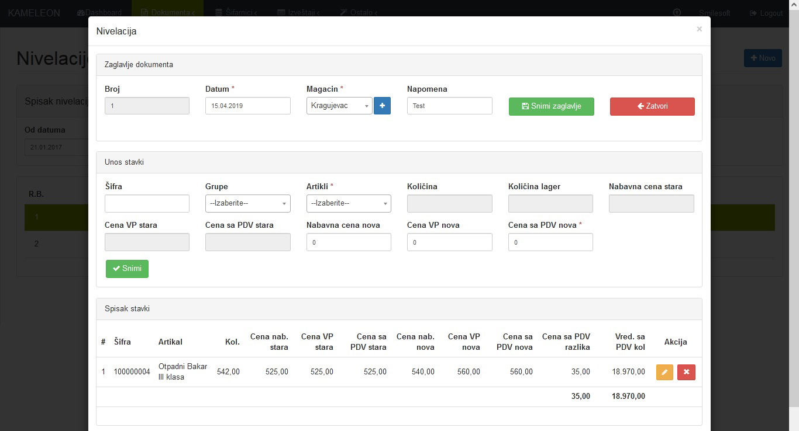Click the orange pencil edit icon
This screenshot has height=431, width=799.
(x=664, y=372)
